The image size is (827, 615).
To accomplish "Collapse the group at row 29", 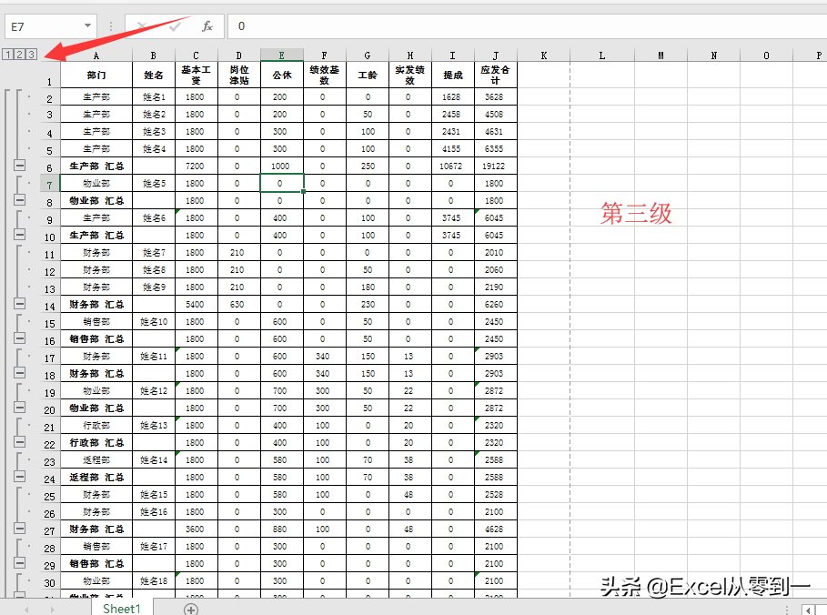I will coord(19,563).
